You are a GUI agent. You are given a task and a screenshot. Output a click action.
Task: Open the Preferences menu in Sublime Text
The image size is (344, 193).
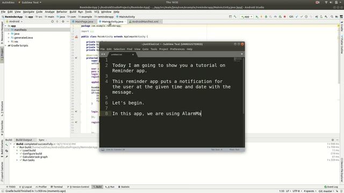pyautogui.click(x=177, y=49)
